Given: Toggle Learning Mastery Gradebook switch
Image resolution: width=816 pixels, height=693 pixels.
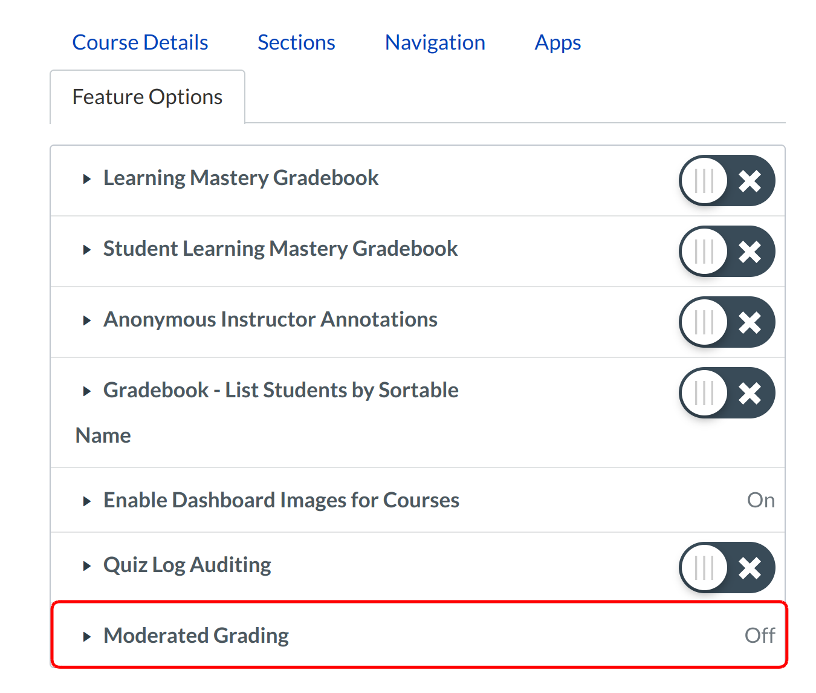Looking at the screenshot, I should [x=727, y=181].
